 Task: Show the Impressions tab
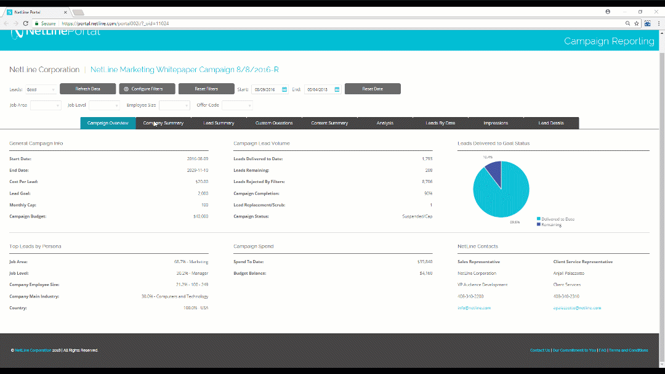[496, 123]
